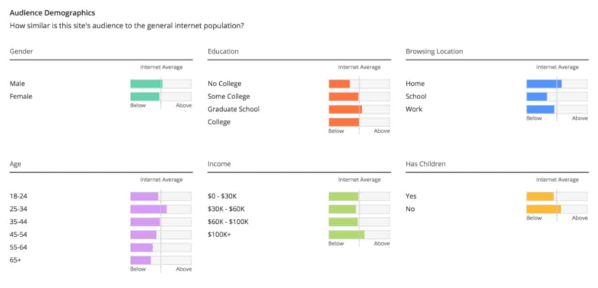The width and height of the screenshot is (598, 288).
Task: Click the $100K+ income green bar
Action: click(x=346, y=235)
